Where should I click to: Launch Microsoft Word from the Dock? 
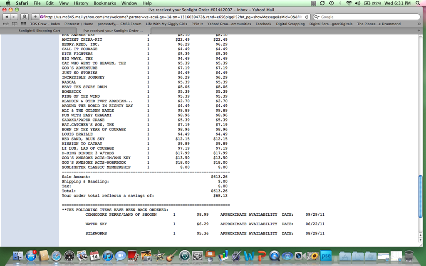[249, 256]
